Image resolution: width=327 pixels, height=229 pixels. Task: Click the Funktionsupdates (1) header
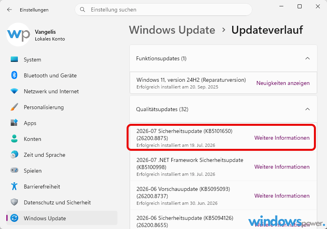(223, 58)
